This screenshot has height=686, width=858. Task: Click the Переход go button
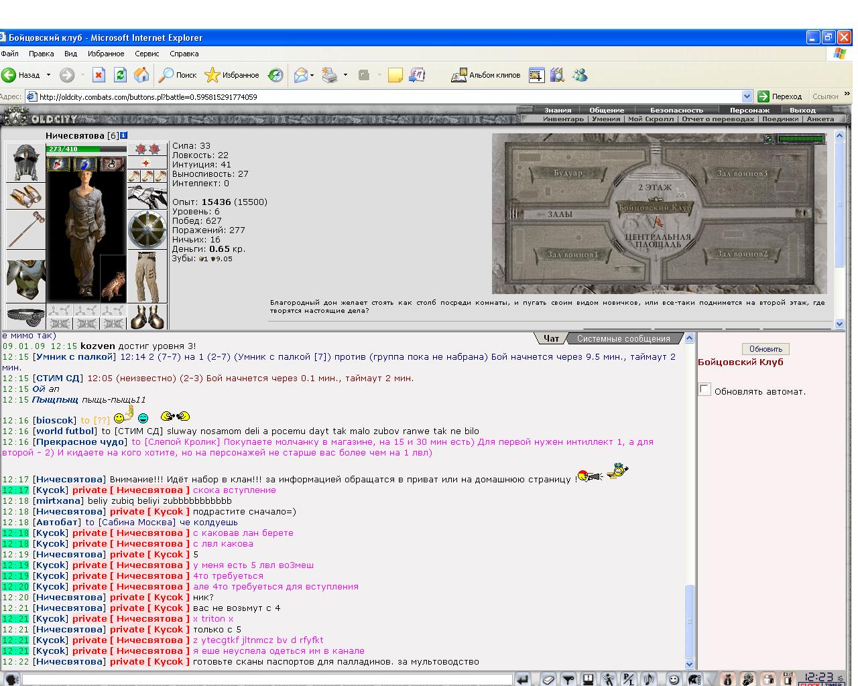(780, 96)
